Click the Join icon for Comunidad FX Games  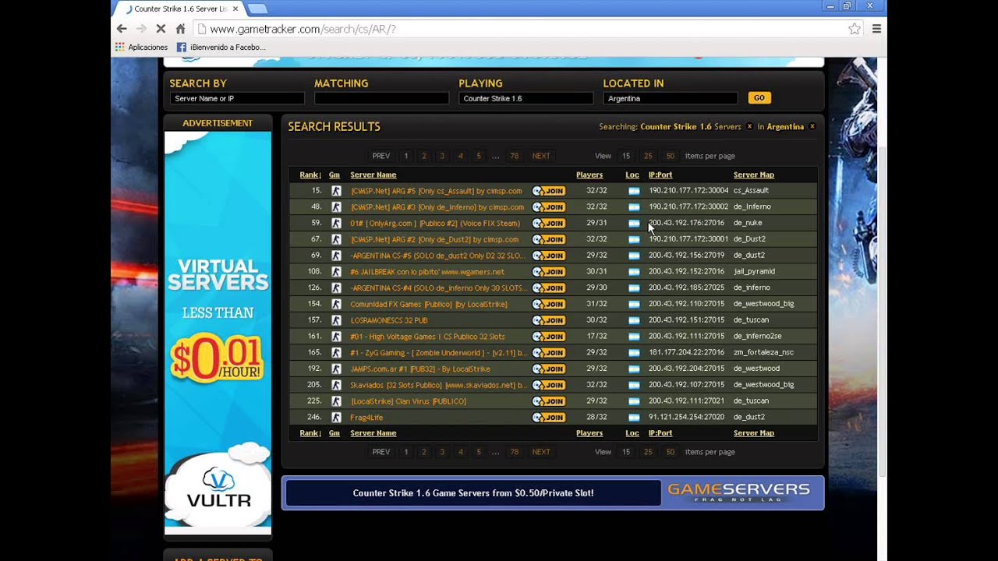coord(548,304)
